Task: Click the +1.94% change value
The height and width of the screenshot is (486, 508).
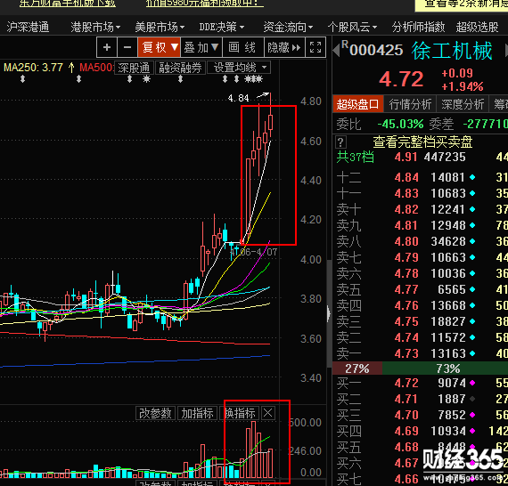Action: pos(463,86)
